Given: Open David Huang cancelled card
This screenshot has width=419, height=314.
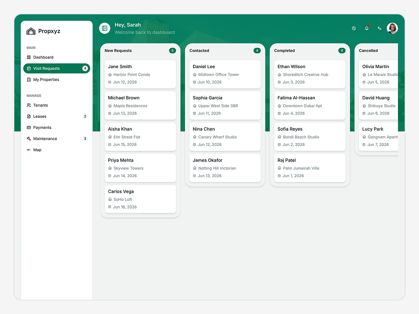Looking at the screenshot, I should click(378, 106).
